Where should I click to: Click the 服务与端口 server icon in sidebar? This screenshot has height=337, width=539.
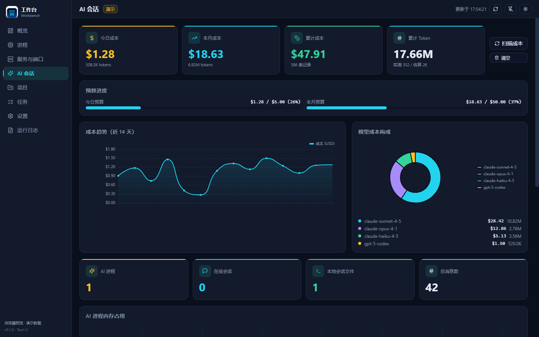[10, 59]
